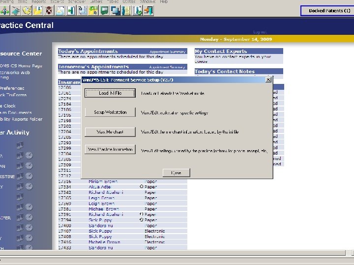Close the Payment Service Setup dialog with X

pos(268,79)
